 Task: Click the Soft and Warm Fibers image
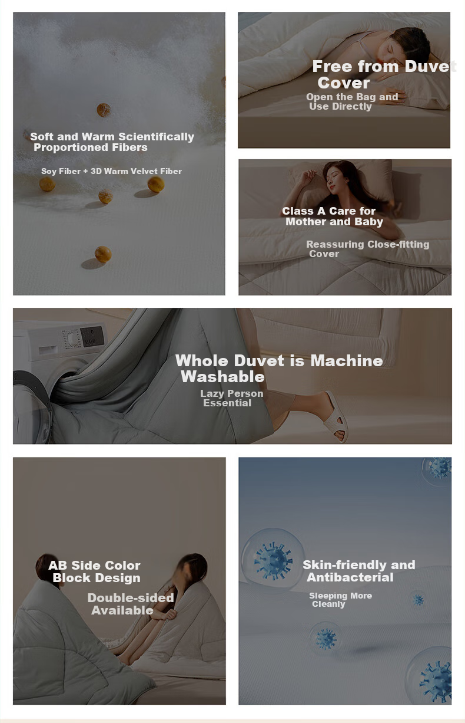(x=119, y=153)
